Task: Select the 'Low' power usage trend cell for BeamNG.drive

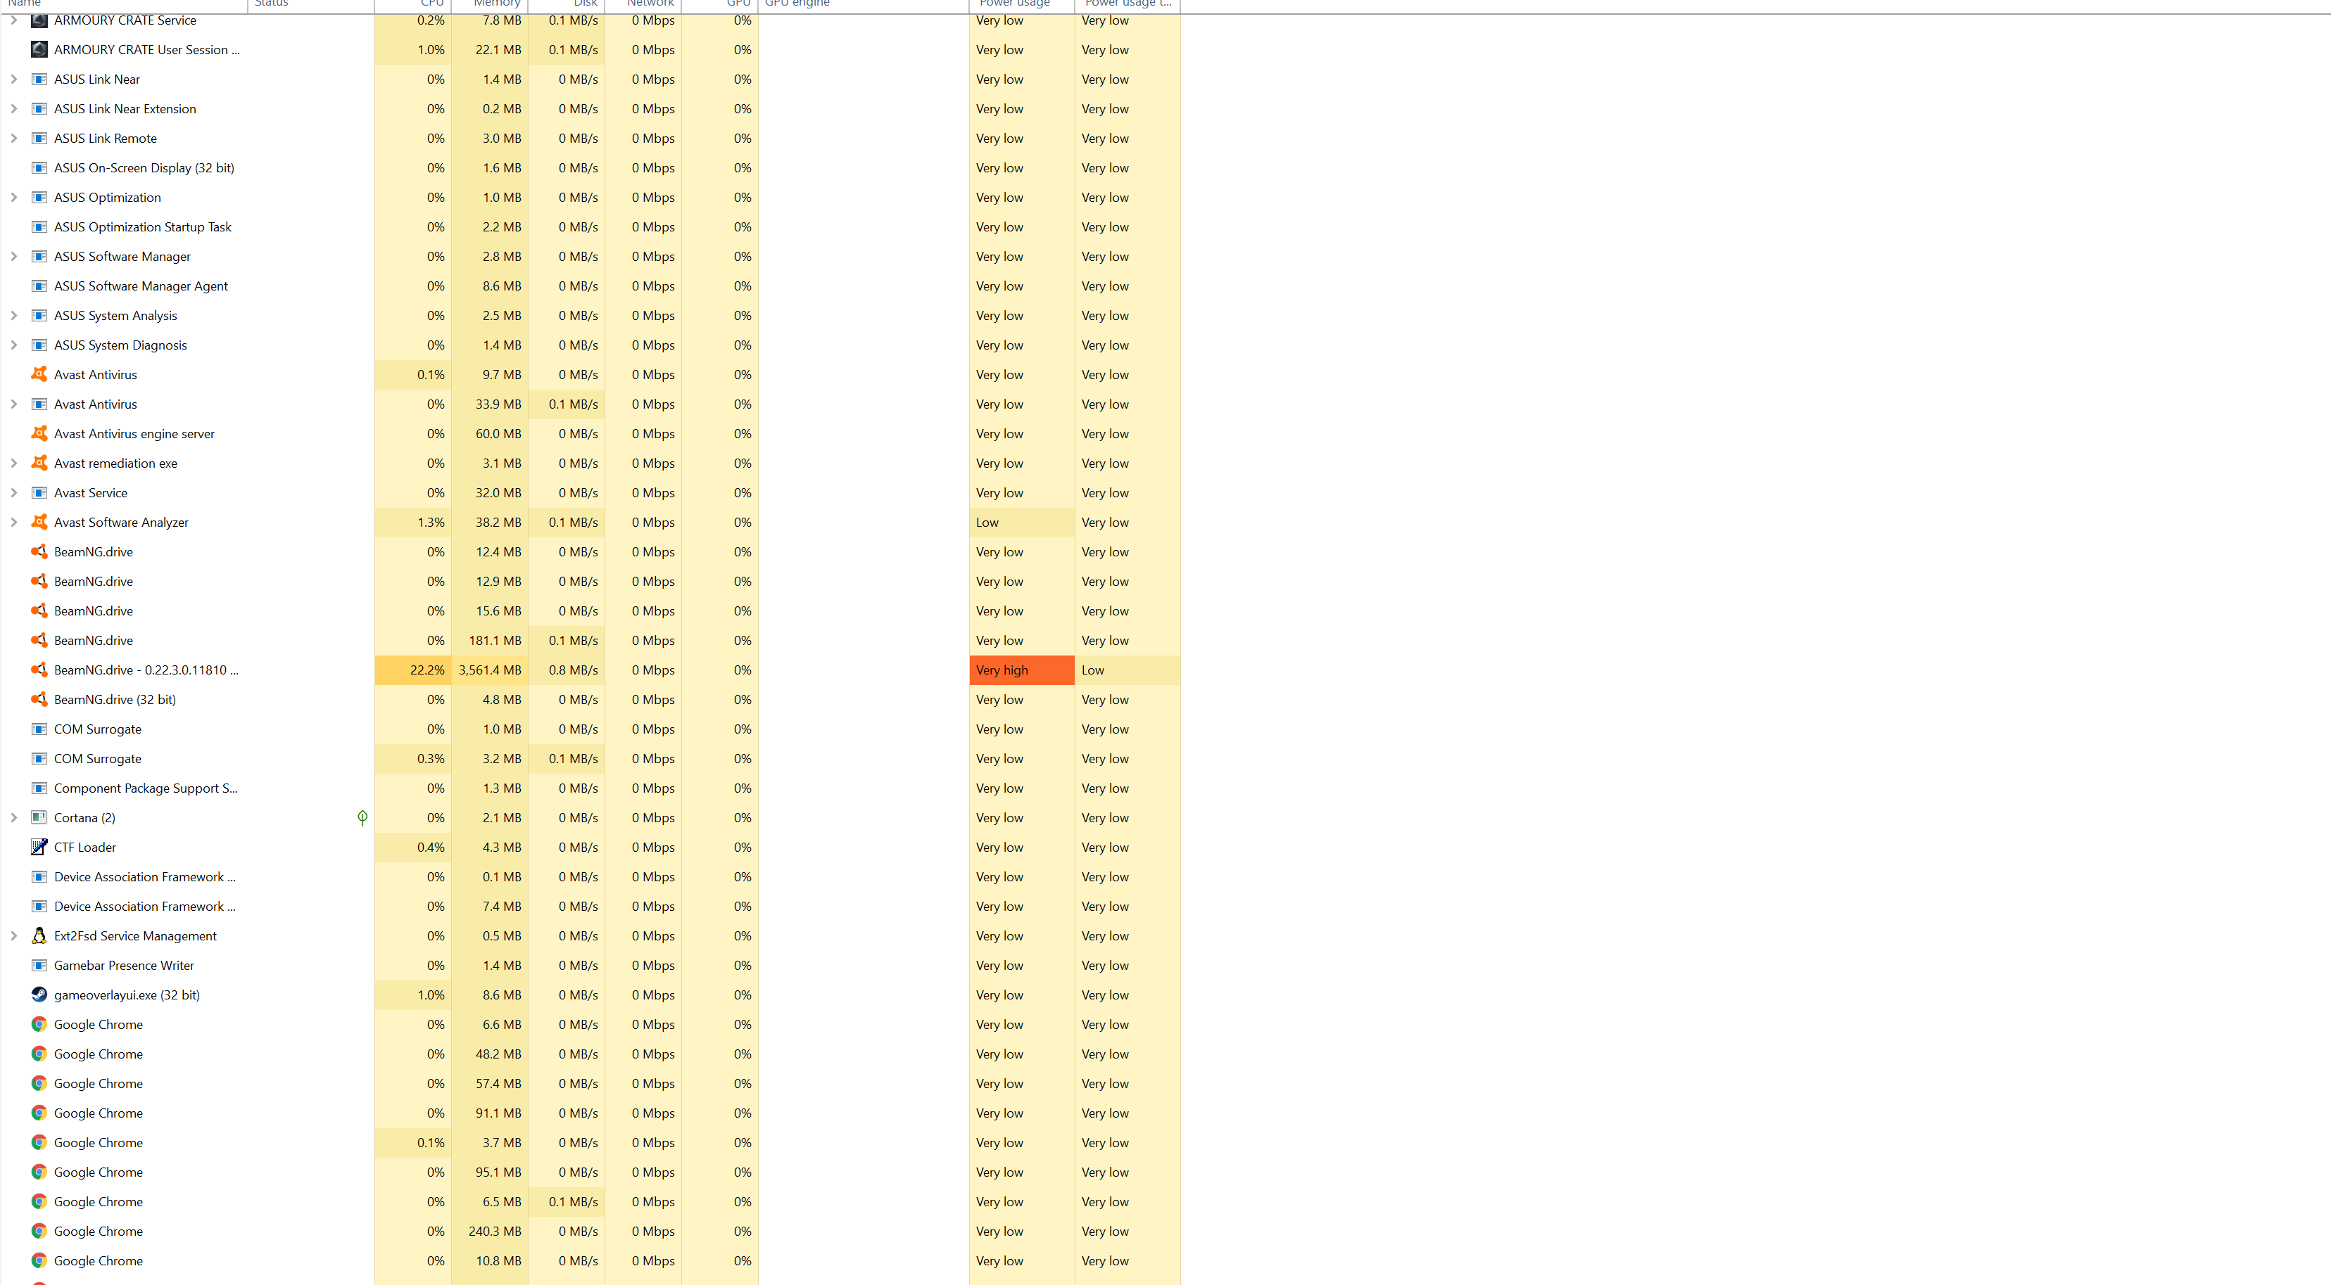Action: (x=1127, y=670)
